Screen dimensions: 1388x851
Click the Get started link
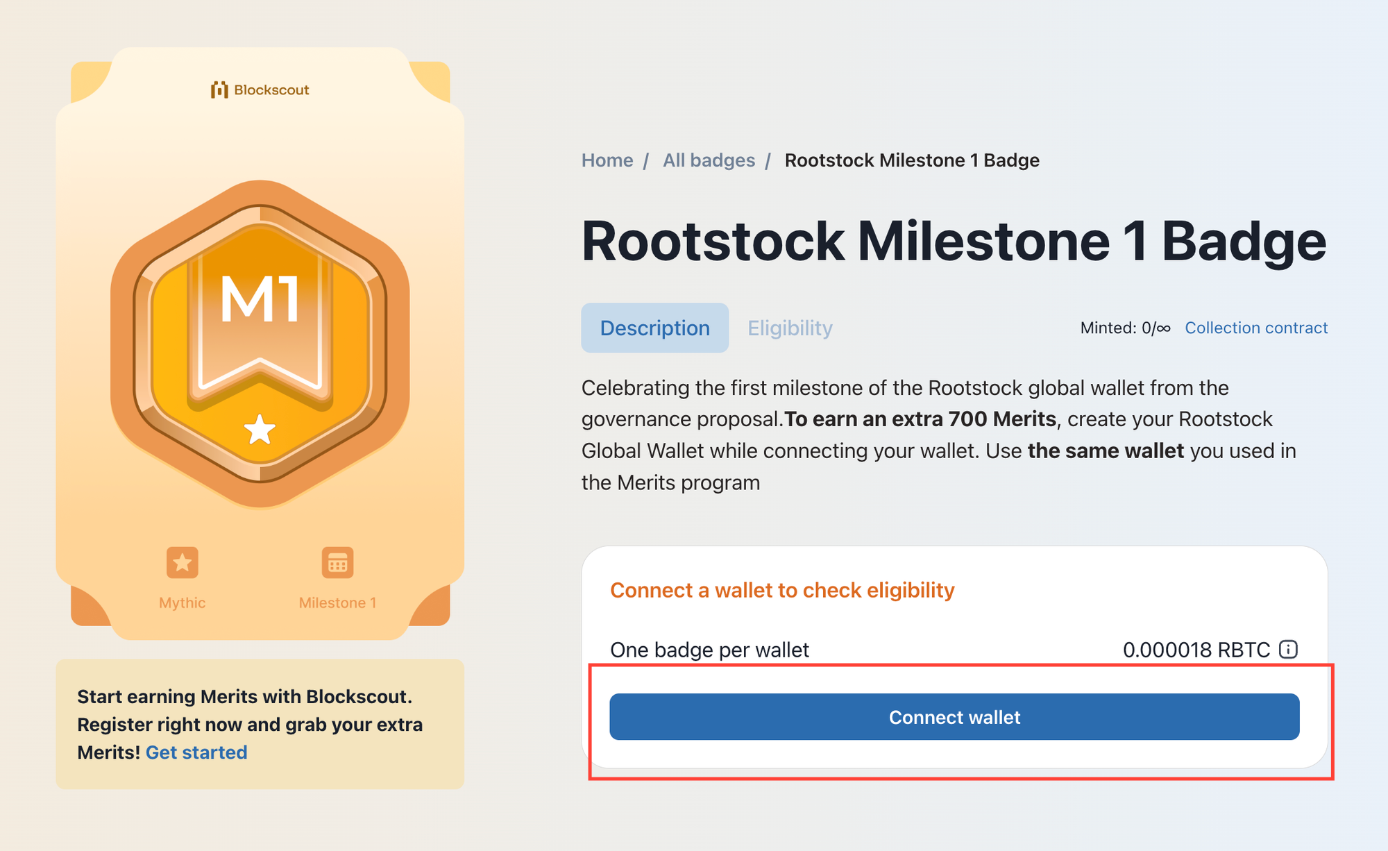coord(196,752)
